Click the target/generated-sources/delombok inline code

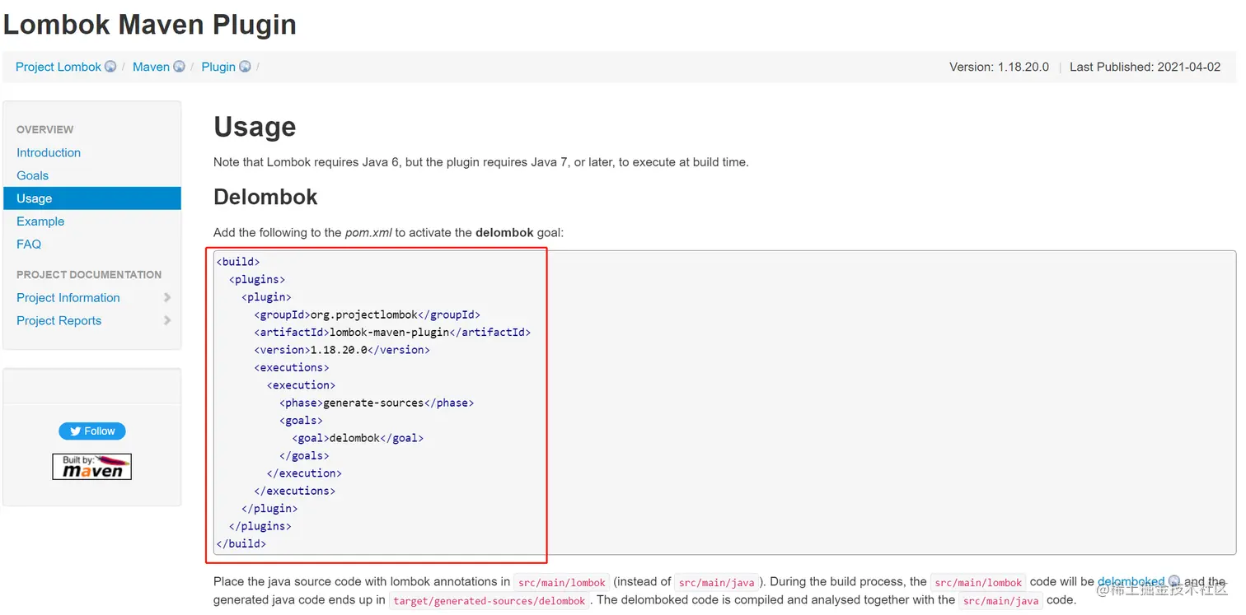click(x=489, y=600)
